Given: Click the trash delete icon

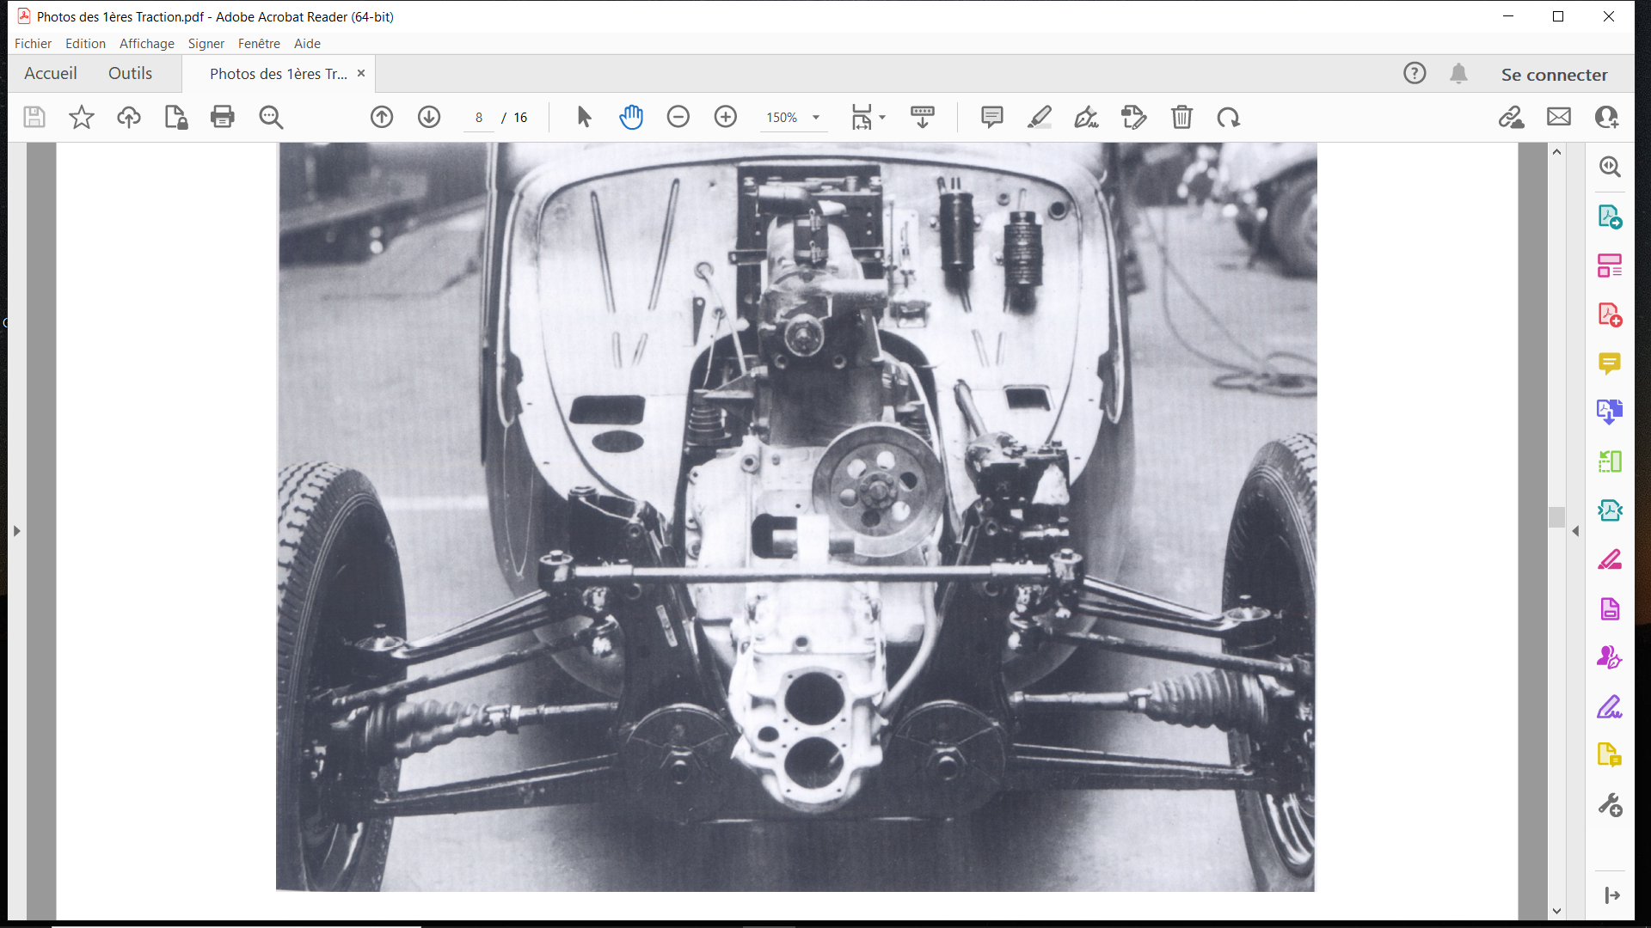Looking at the screenshot, I should [x=1181, y=117].
